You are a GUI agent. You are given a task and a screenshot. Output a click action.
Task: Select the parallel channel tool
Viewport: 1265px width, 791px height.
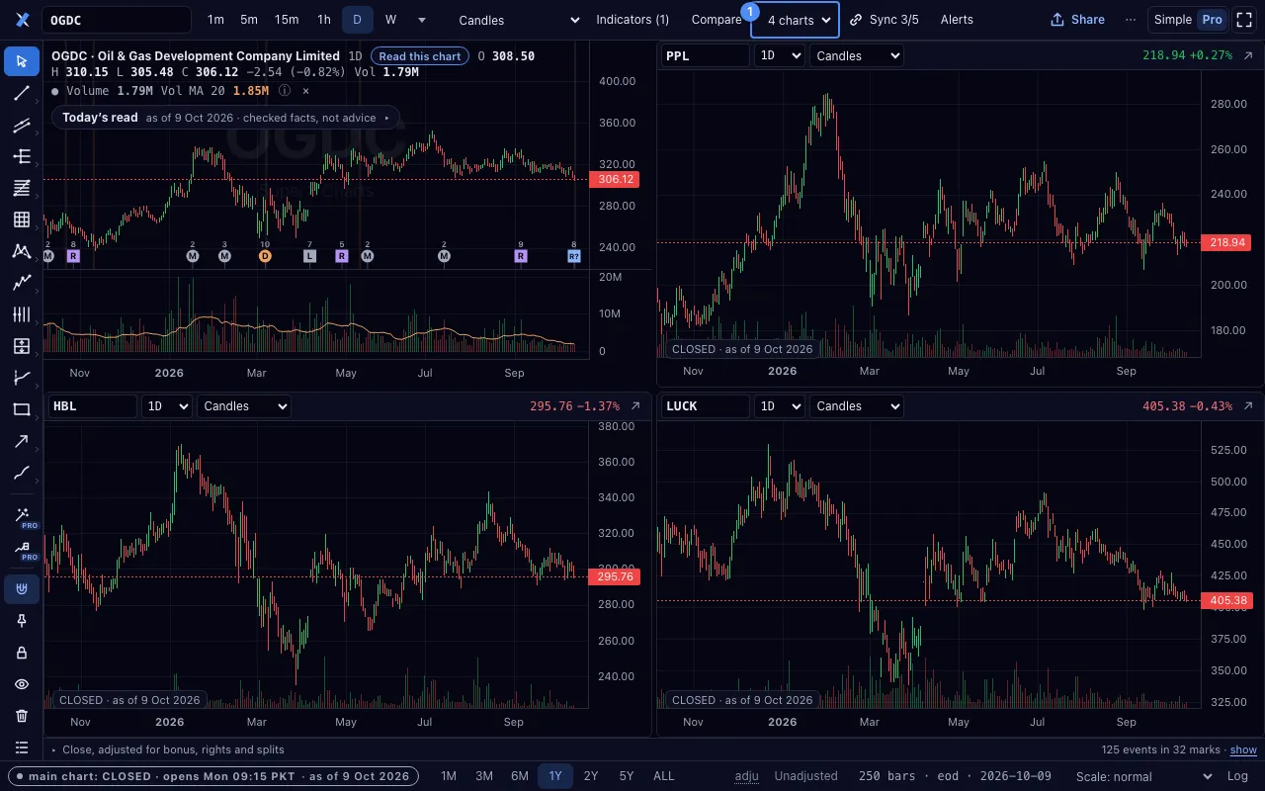pyautogui.click(x=22, y=125)
